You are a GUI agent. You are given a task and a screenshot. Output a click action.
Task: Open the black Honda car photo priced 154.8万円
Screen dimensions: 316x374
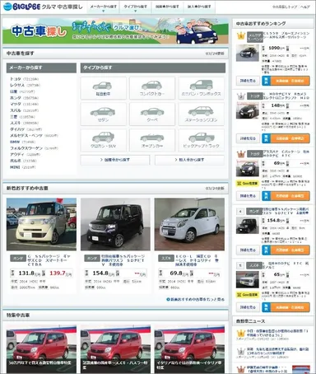point(115,224)
